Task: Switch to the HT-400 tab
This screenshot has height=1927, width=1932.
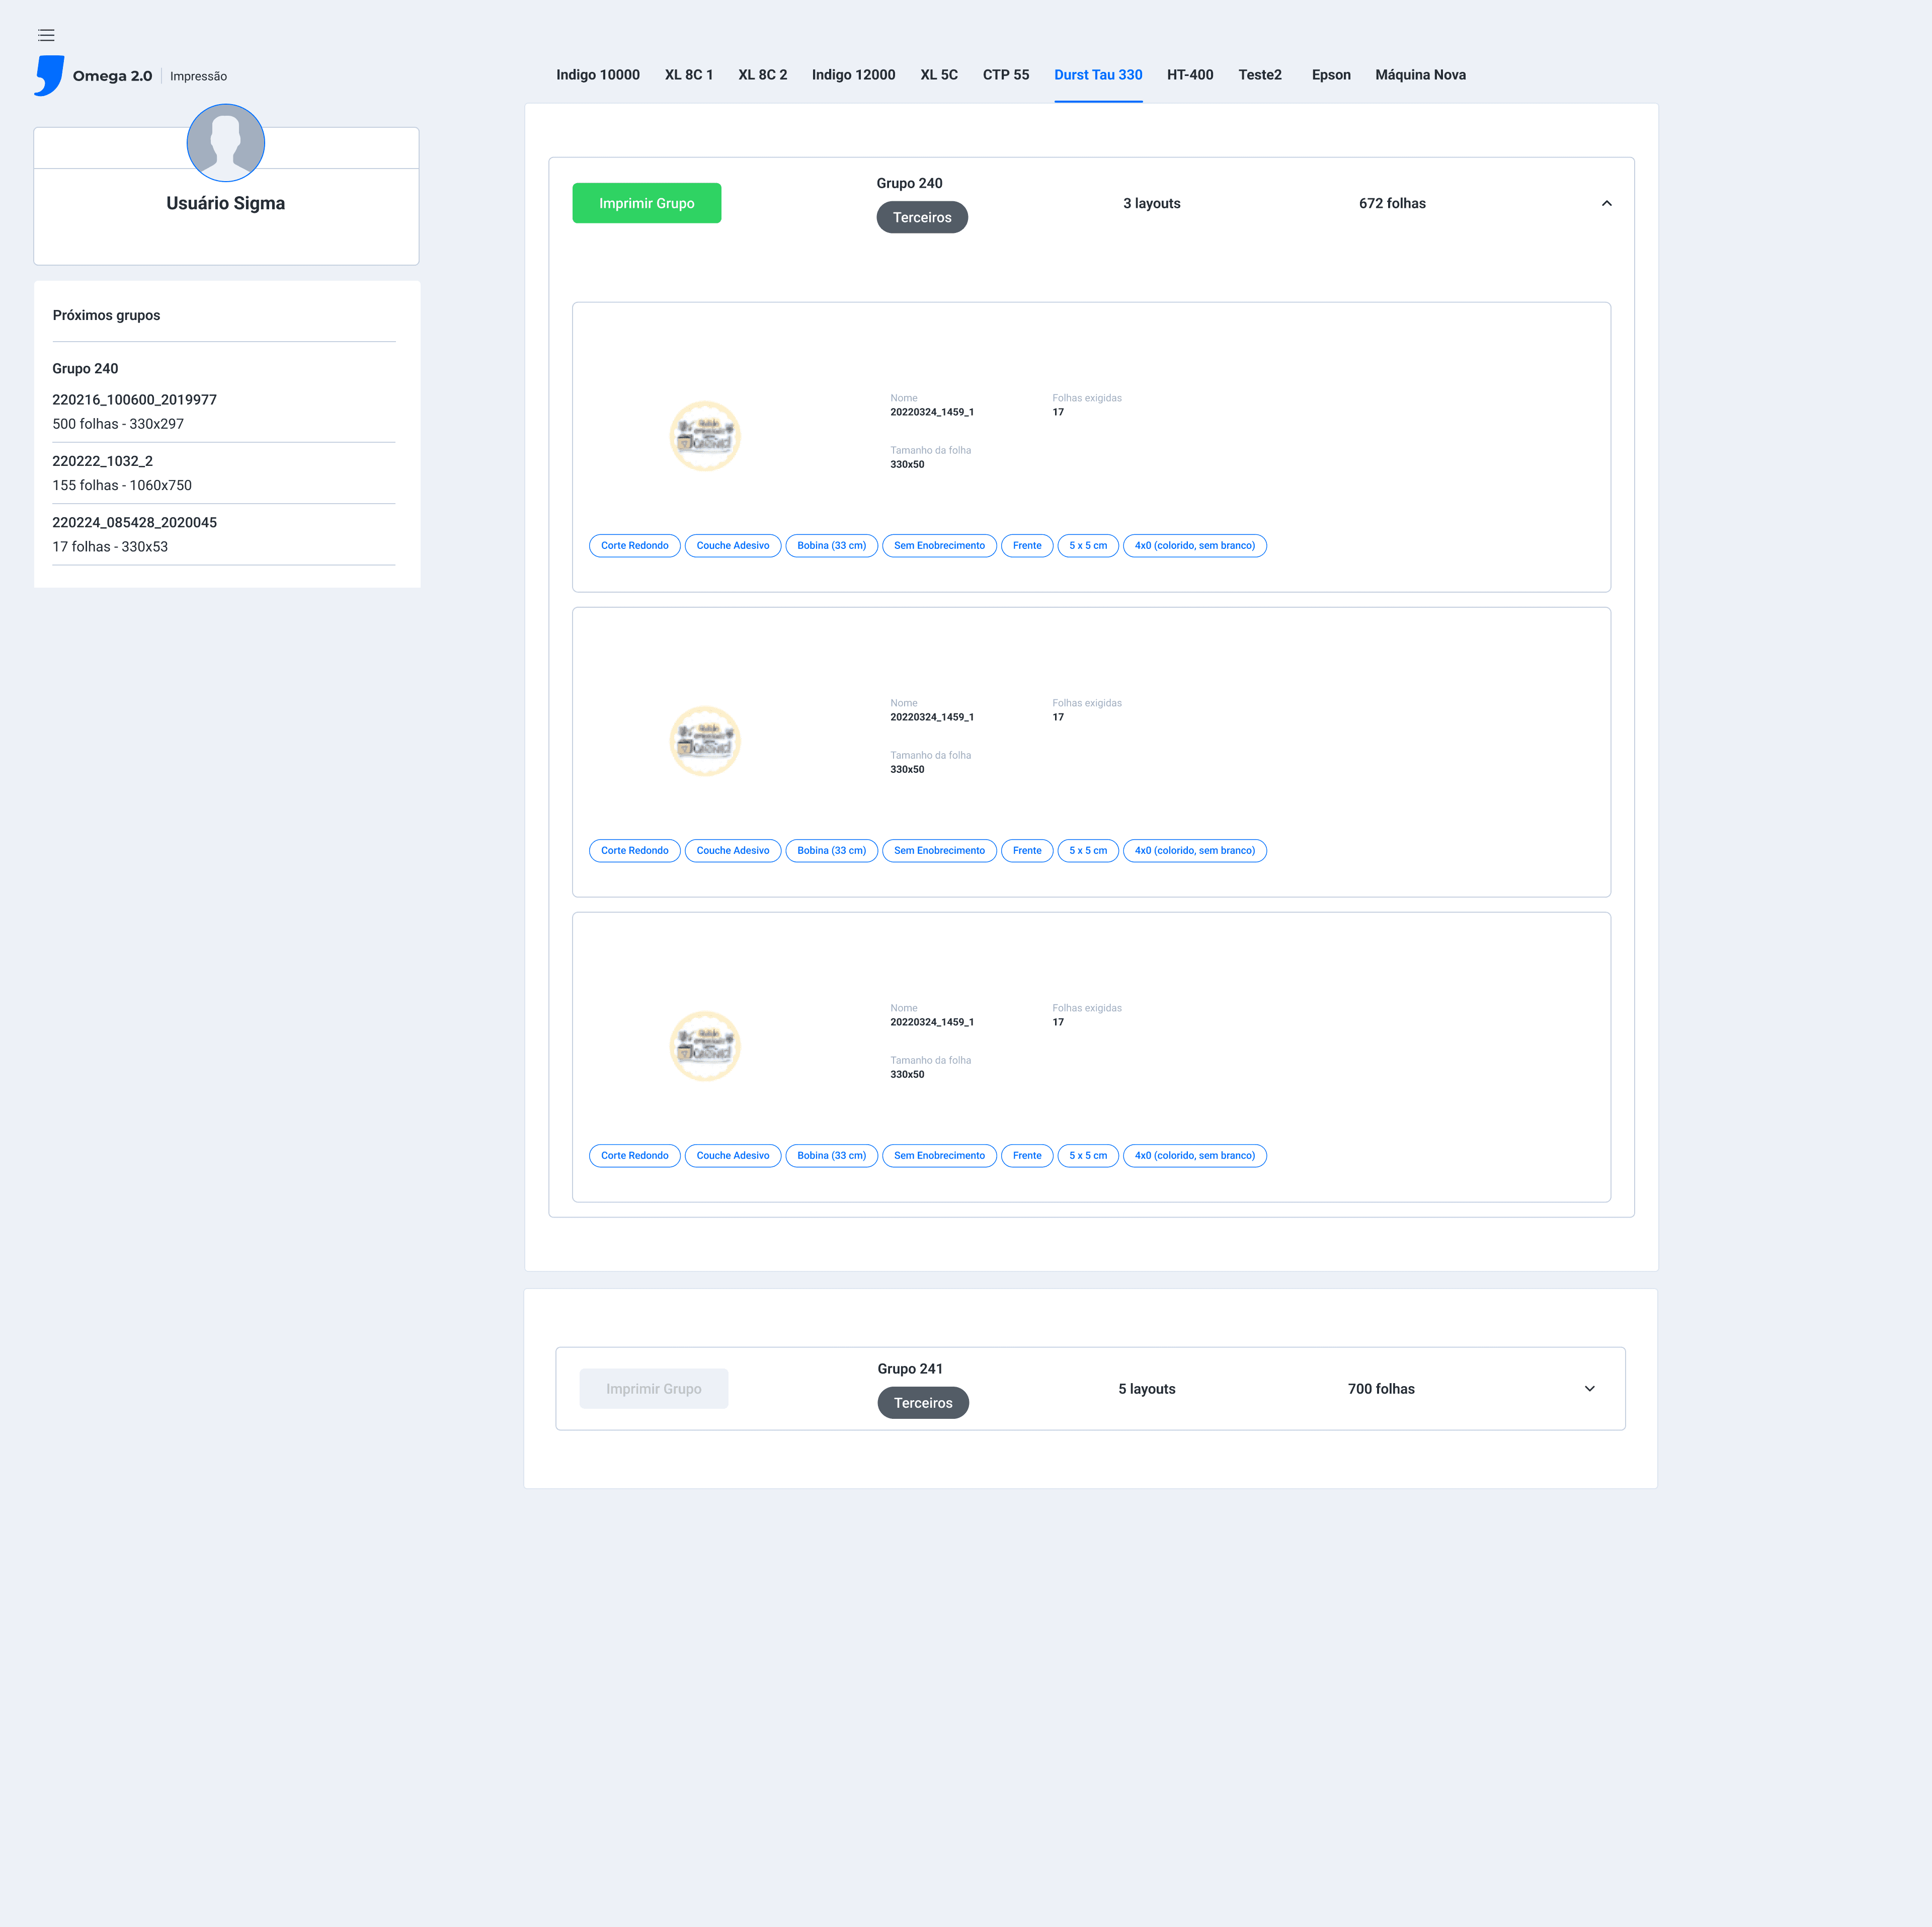Action: (x=1189, y=75)
